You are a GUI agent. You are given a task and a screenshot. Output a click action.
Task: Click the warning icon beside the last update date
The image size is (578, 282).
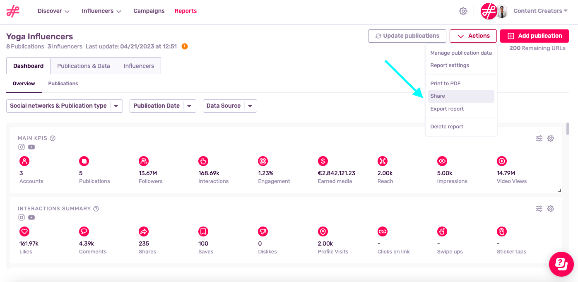[x=185, y=46]
